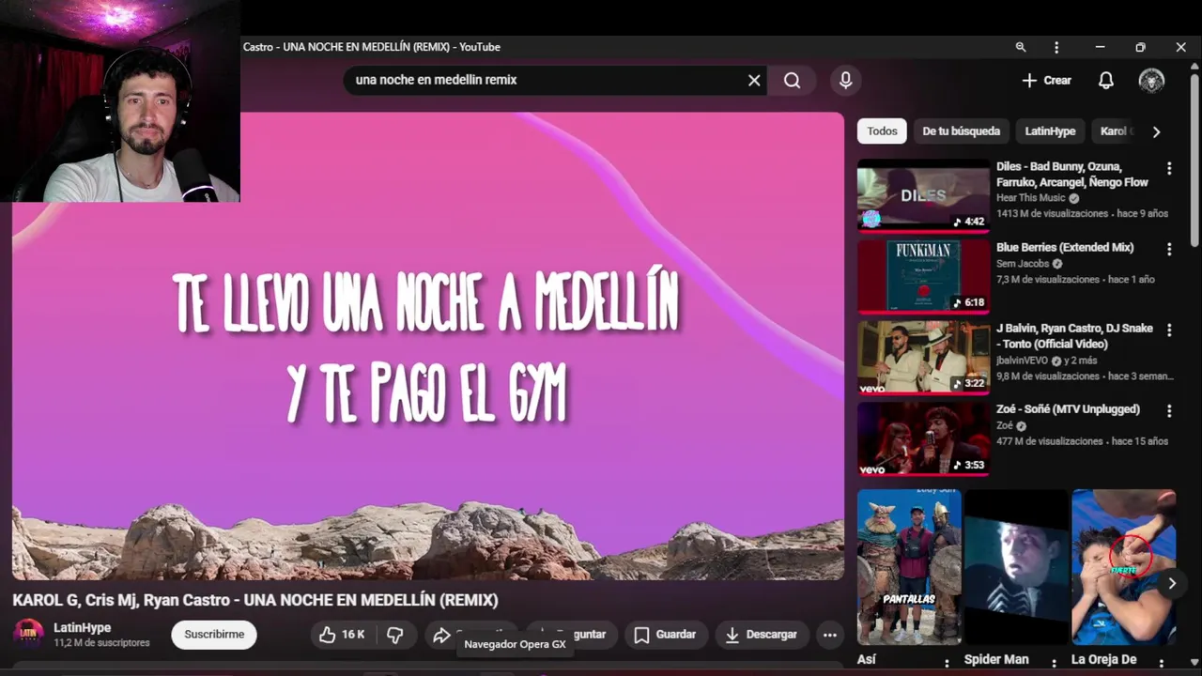This screenshot has width=1202, height=676.
Task: Click the Suscribirme button
Action: 214,635
